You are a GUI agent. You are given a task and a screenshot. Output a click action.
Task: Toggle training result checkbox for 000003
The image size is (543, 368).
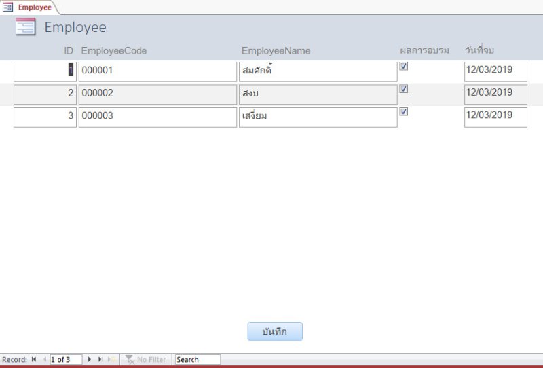coord(403,112)
